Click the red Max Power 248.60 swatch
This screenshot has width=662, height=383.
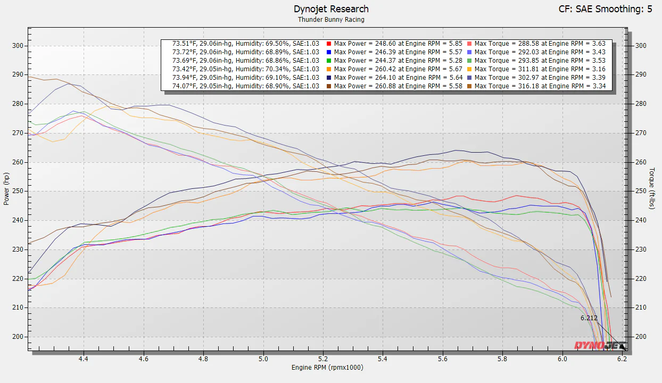tap(330, 44)
